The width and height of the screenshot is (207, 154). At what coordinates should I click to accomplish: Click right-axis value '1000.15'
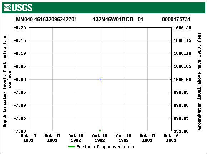tap(182, 40)
